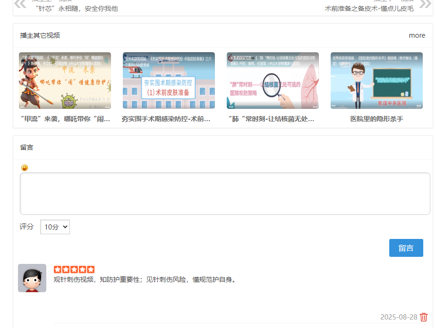Open the "more" link beside 播主其它视频
The image size is (436, 328).
coord(417,35)
